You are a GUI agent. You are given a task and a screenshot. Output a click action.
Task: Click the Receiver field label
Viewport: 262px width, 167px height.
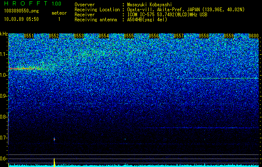tap(85, 15)
